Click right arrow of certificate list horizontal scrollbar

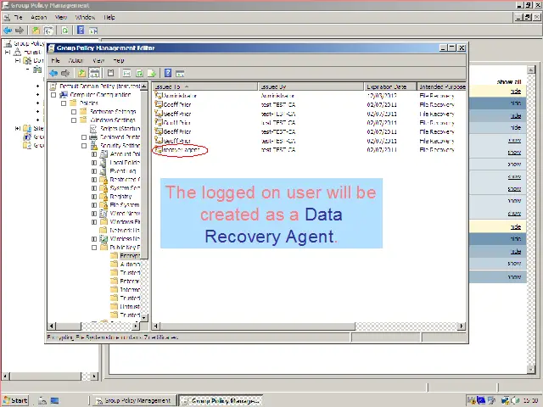pos(462,326)
